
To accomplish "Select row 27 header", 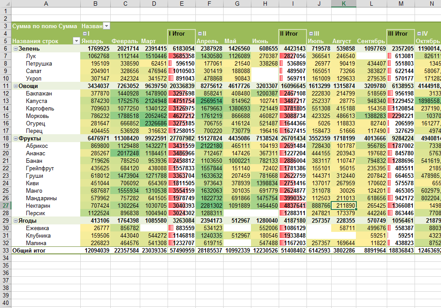I will [x=6, y=205].
